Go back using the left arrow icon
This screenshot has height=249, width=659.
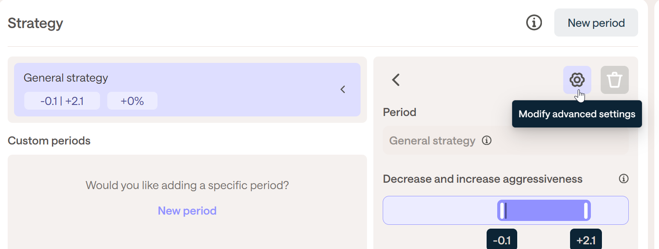coord(396,80)
